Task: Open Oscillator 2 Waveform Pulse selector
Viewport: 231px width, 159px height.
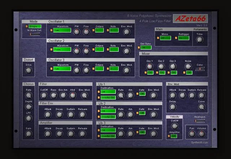Action: (62, 50)
